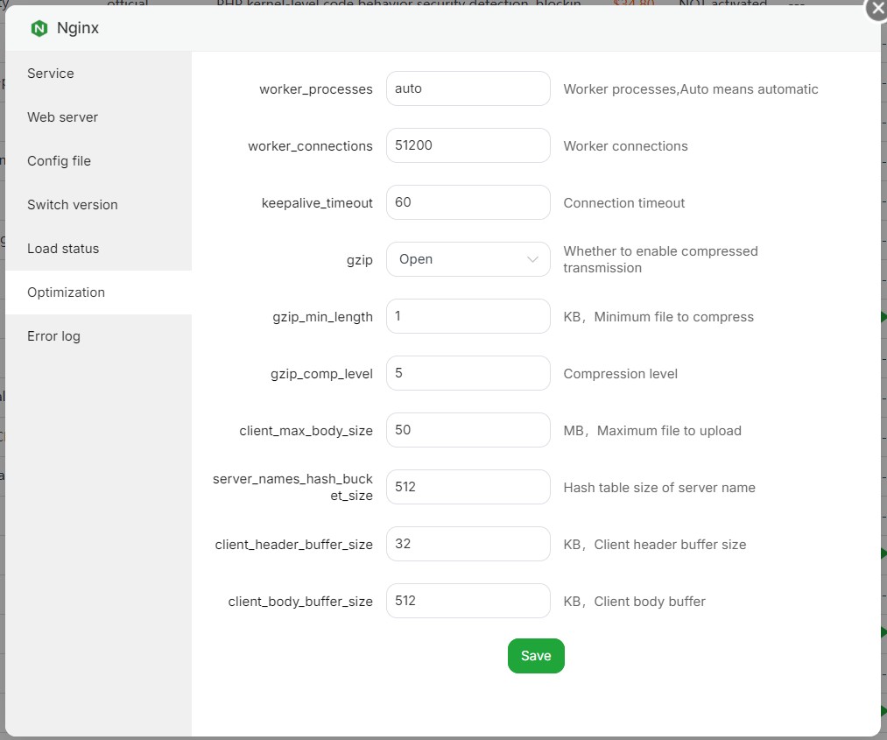Click 'KB, Client header buffer size' text
Image resolution: width=887 pixels, height=740 pixels.
[x=655, y=545]
